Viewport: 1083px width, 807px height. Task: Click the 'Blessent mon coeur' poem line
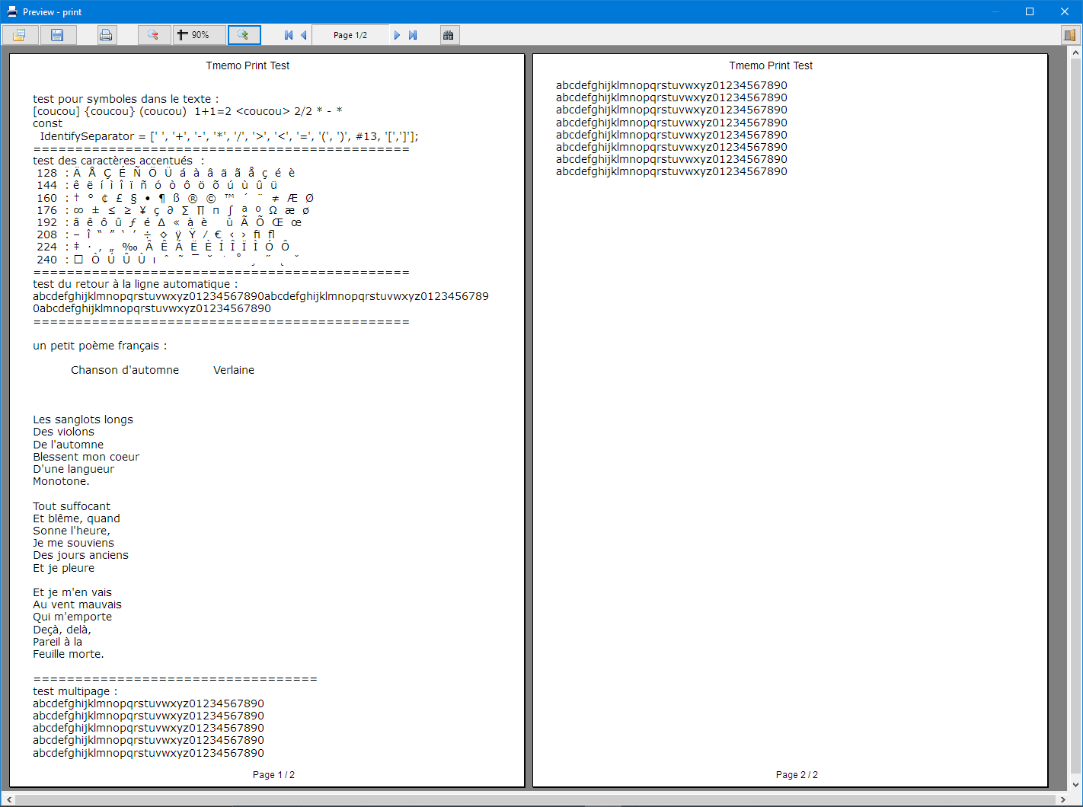pos(86,457)
